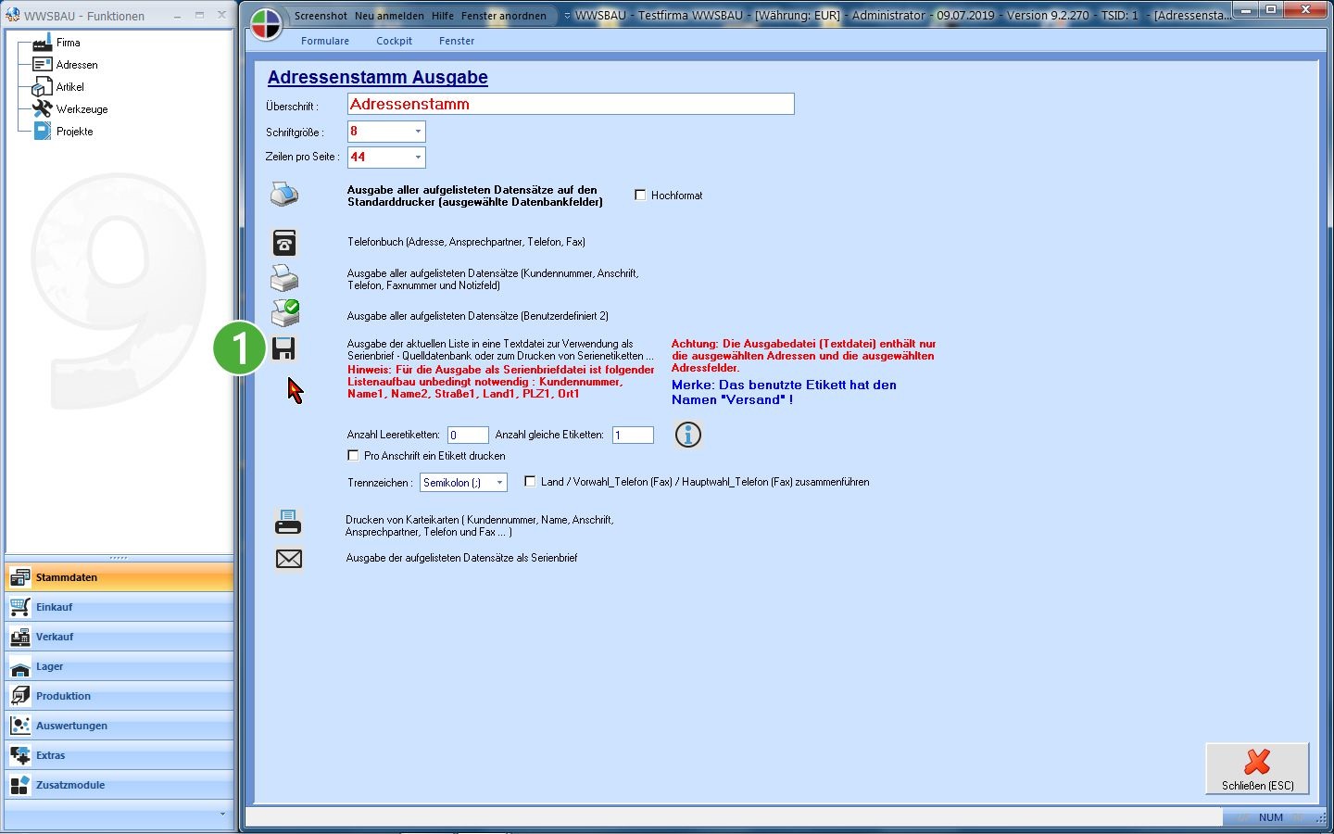Select the Produktion navigation section

[120, 696]
